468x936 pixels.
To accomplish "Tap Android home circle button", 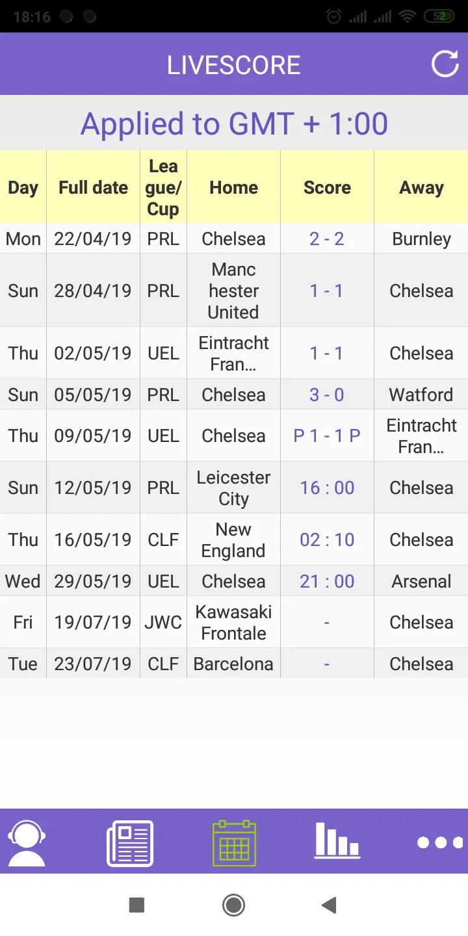I will point(233,905).
